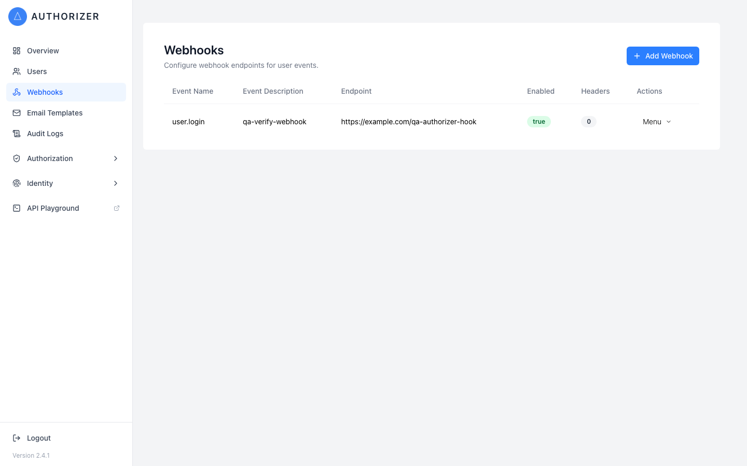Click the plus icon in Add Webhook

(x=637, y=56)
